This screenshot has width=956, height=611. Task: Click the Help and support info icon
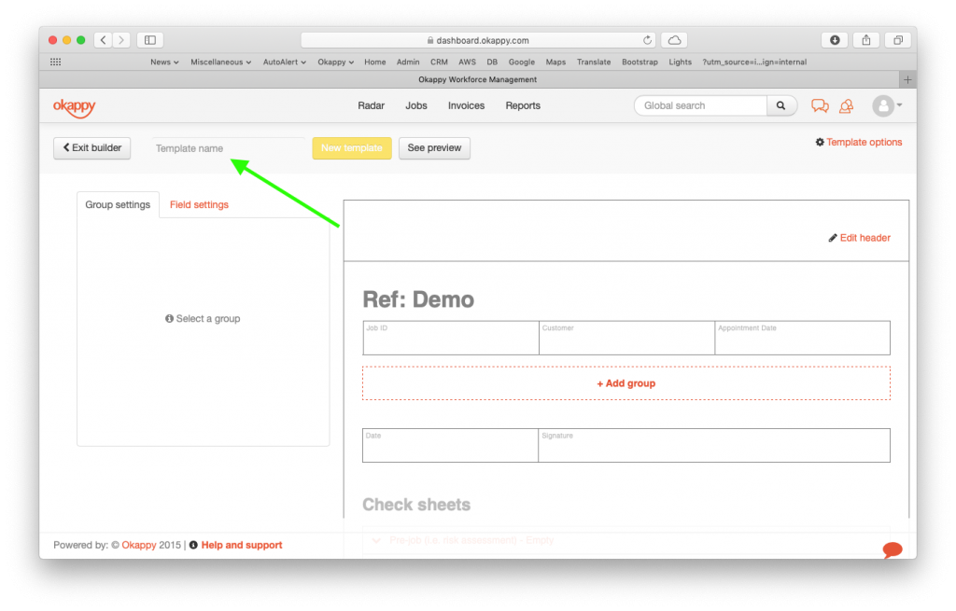click(193, 545)
